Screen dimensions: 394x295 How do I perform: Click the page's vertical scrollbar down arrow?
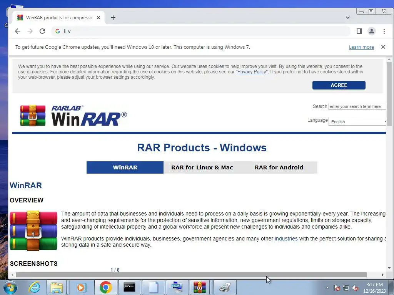(x=389, y=268)
